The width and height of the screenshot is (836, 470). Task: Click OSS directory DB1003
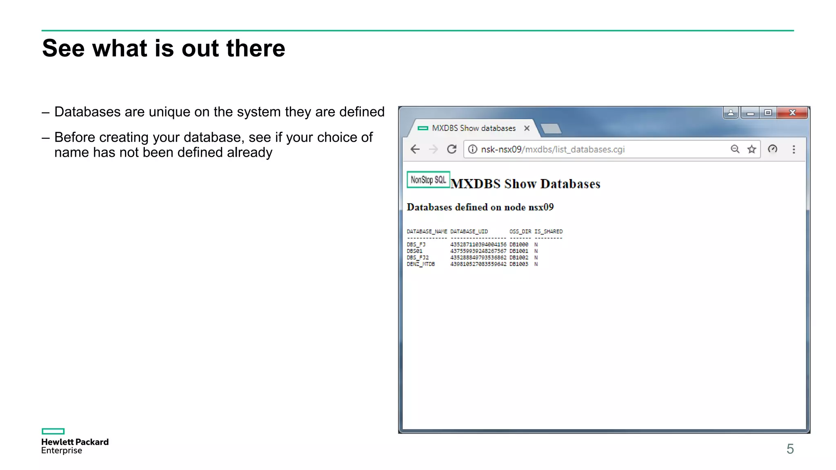coord(519,264)
